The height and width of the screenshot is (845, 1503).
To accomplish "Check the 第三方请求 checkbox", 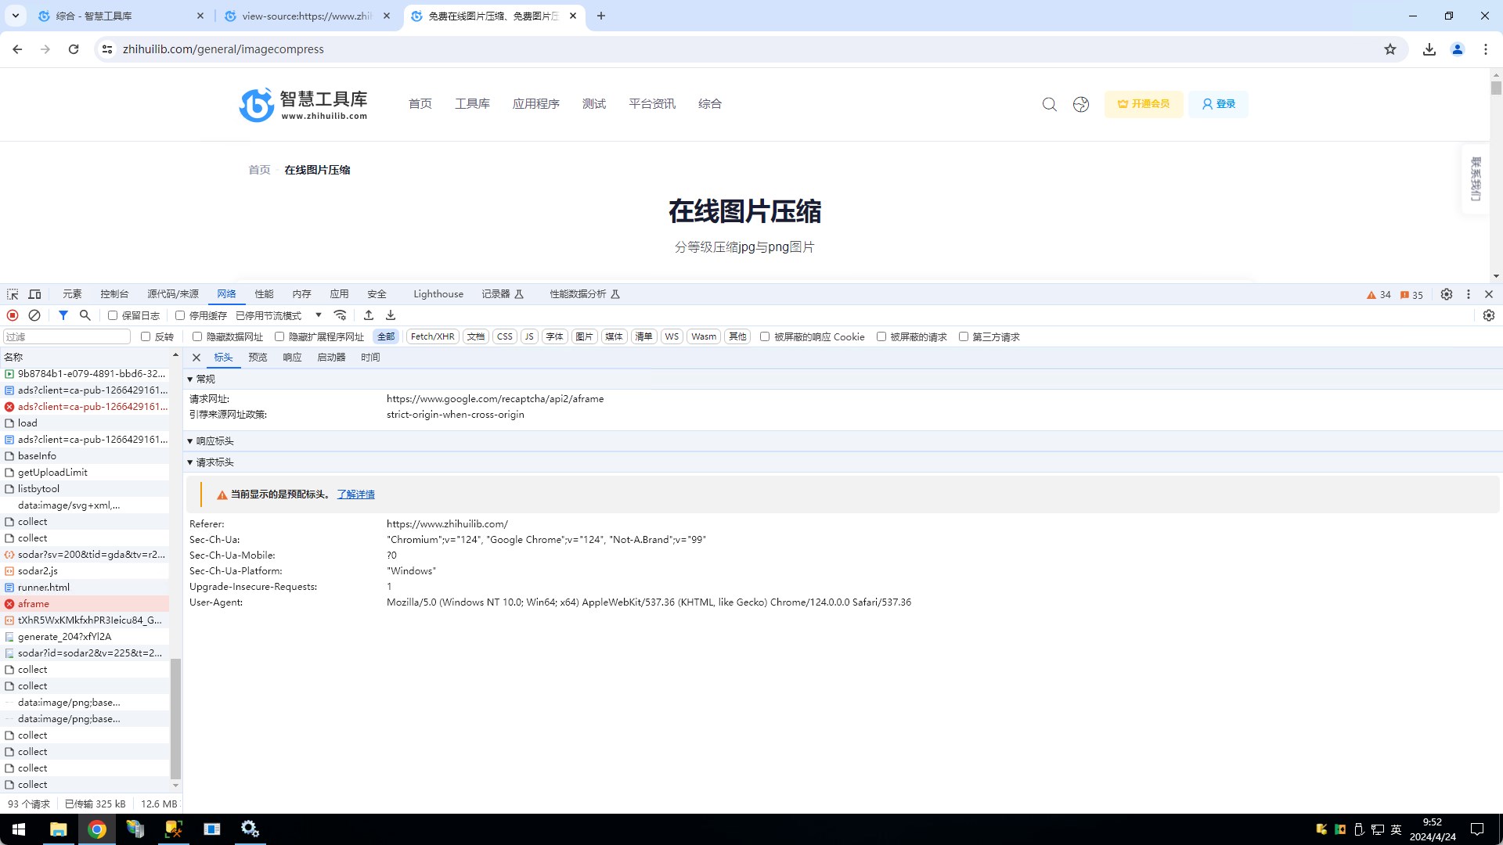I will pos(964,336).
